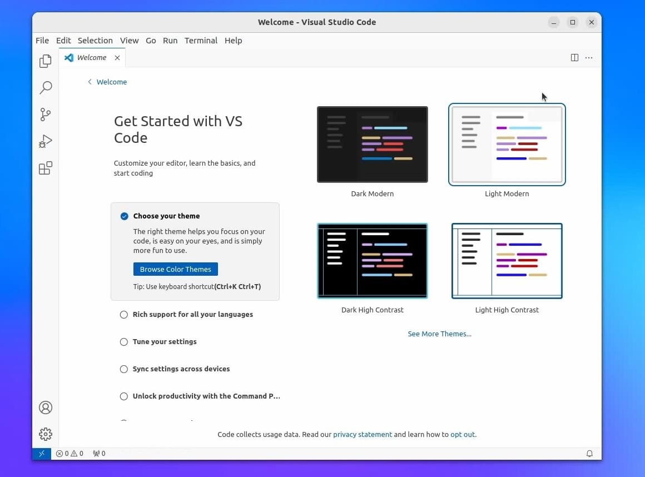Minimize the Visual Studio Code window
Viewport: 645px width, 477px height.
(554, 22)
